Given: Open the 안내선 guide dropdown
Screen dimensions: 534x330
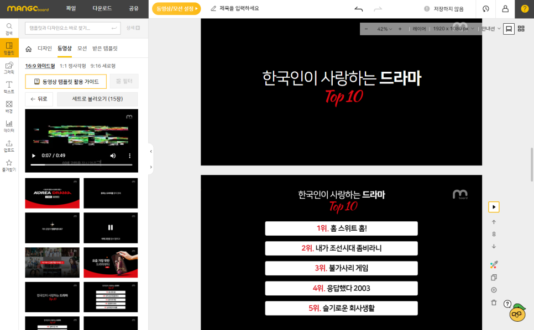Looking at the screenshot, I should coord(491,29).
